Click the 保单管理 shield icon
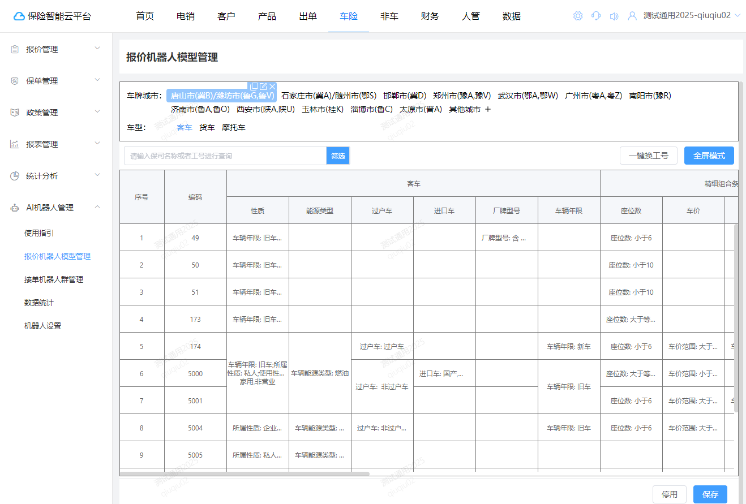Viewport: 746px width, 504px height. (15, 81)
